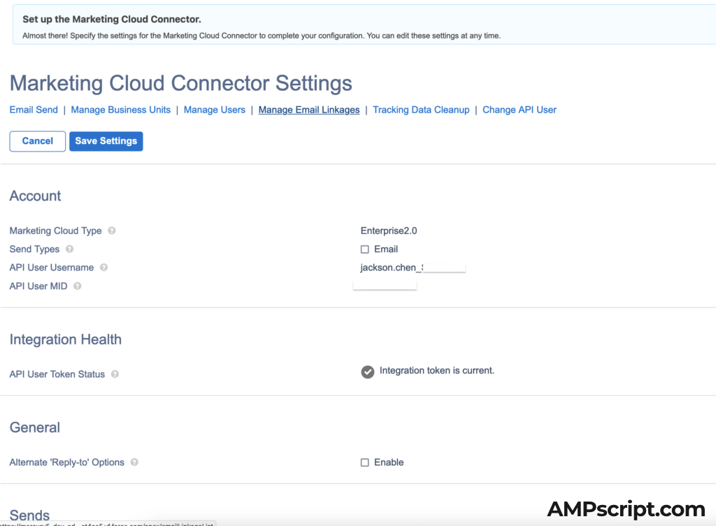Open help tooltip for API User Username
716x526 pixels.
coord(103,268)
